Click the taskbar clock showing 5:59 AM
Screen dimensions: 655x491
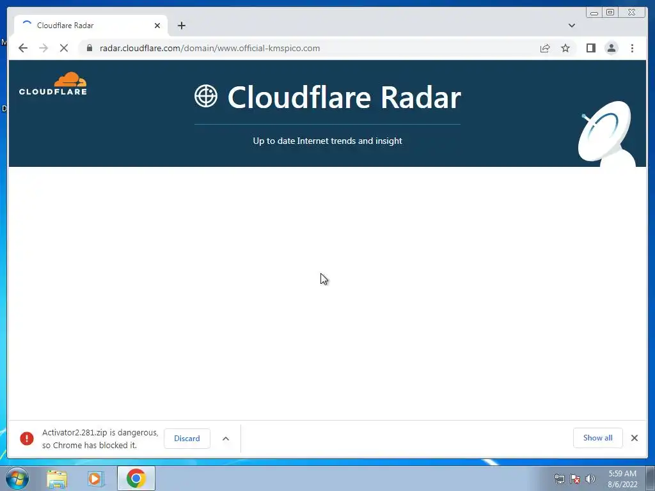[x=622, y=479]
